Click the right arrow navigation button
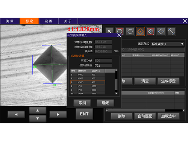Viewport: 188px width, 141px height. pos(58,114)
